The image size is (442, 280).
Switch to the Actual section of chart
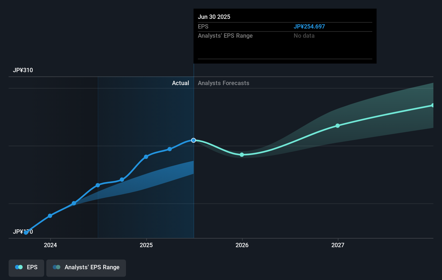click(x=180, y=83)
